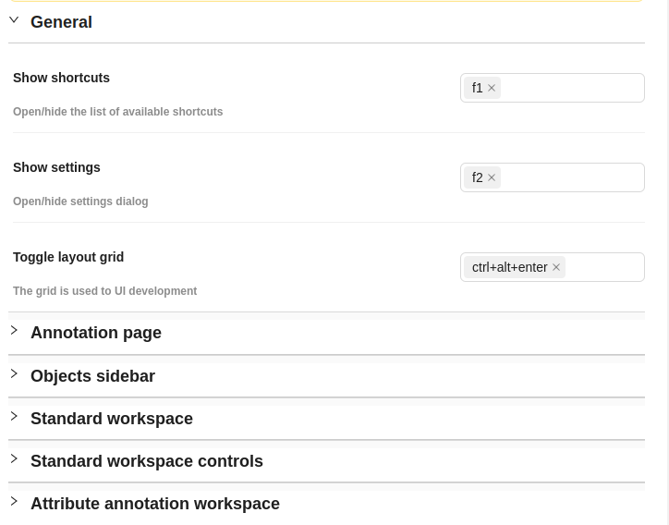
Task: Remove the f1 shortcut tag
Action: [x=492, y=88]
